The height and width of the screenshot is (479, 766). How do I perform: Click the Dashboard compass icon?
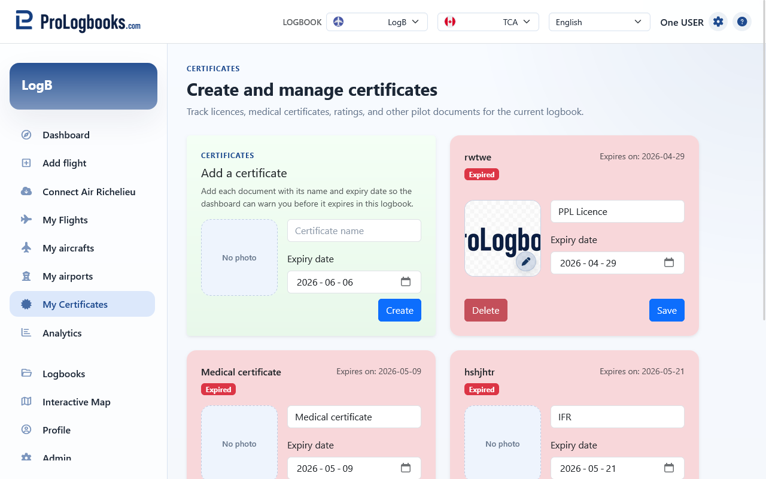click(x=26, y=135)
